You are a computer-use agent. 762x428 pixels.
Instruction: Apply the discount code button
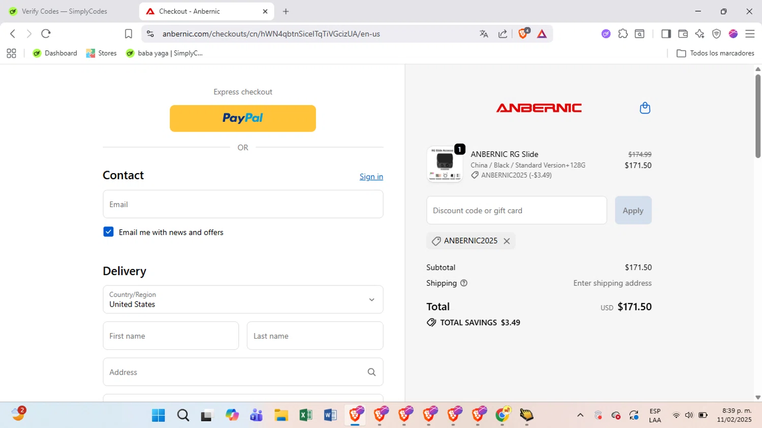[633, 210]
